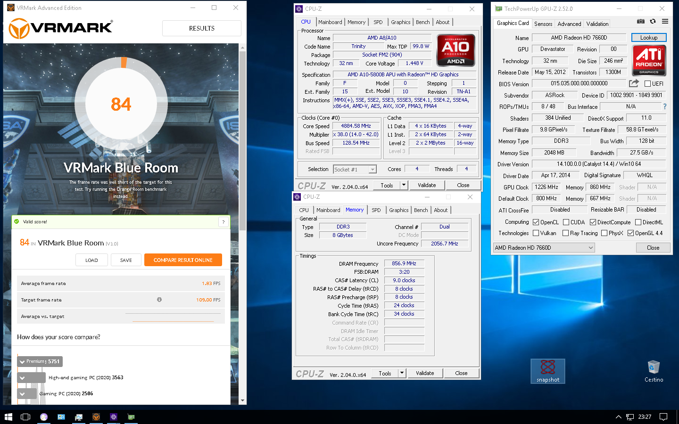Open the GPU-Z hamburger menu icon
Image resolution: width=679 pixels, height=424 pixels.
(665, 21)
